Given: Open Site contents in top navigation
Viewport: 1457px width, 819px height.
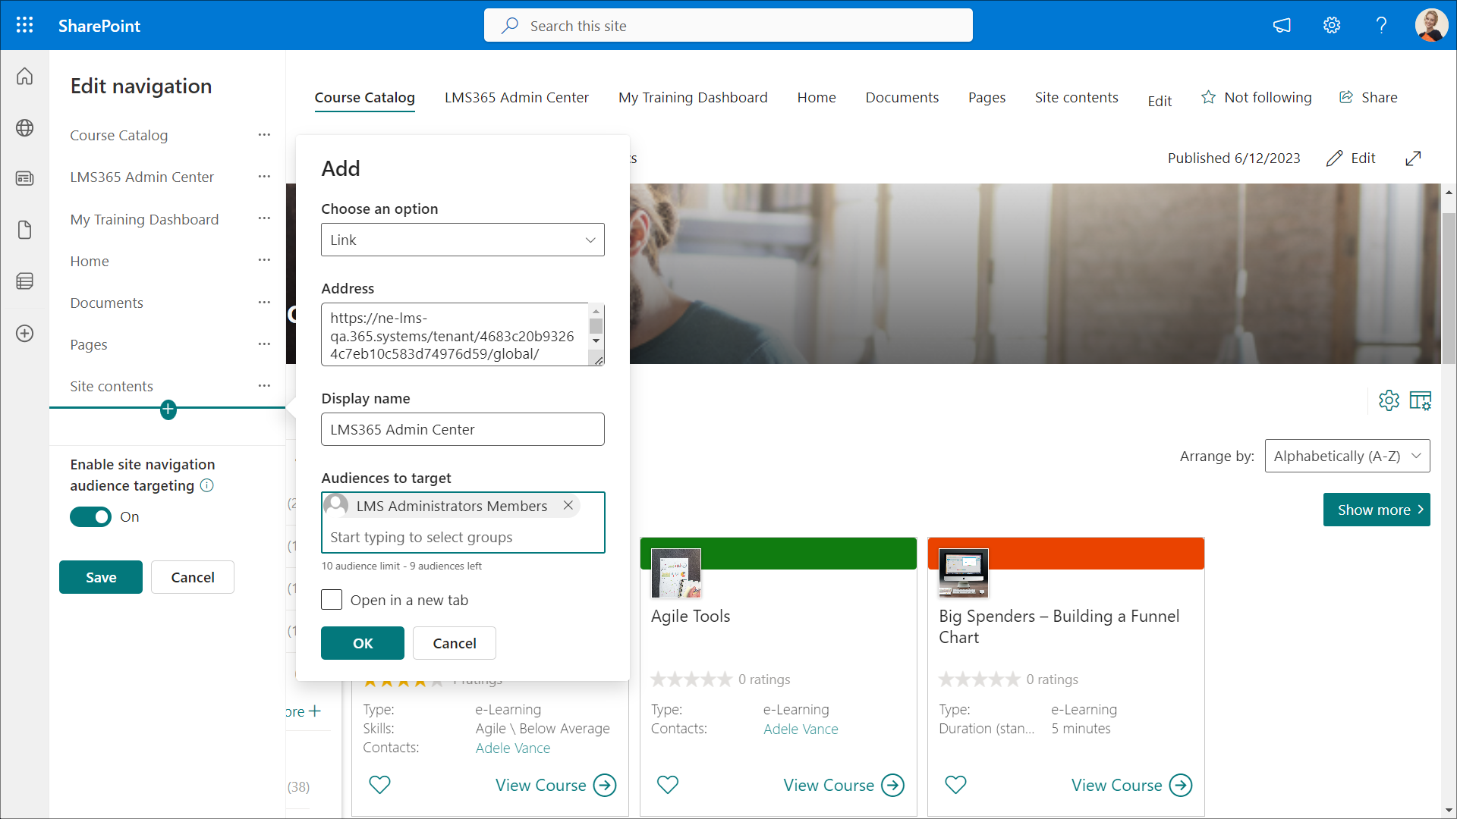Looking at the screenshot, I should (x=1076, y=97).
